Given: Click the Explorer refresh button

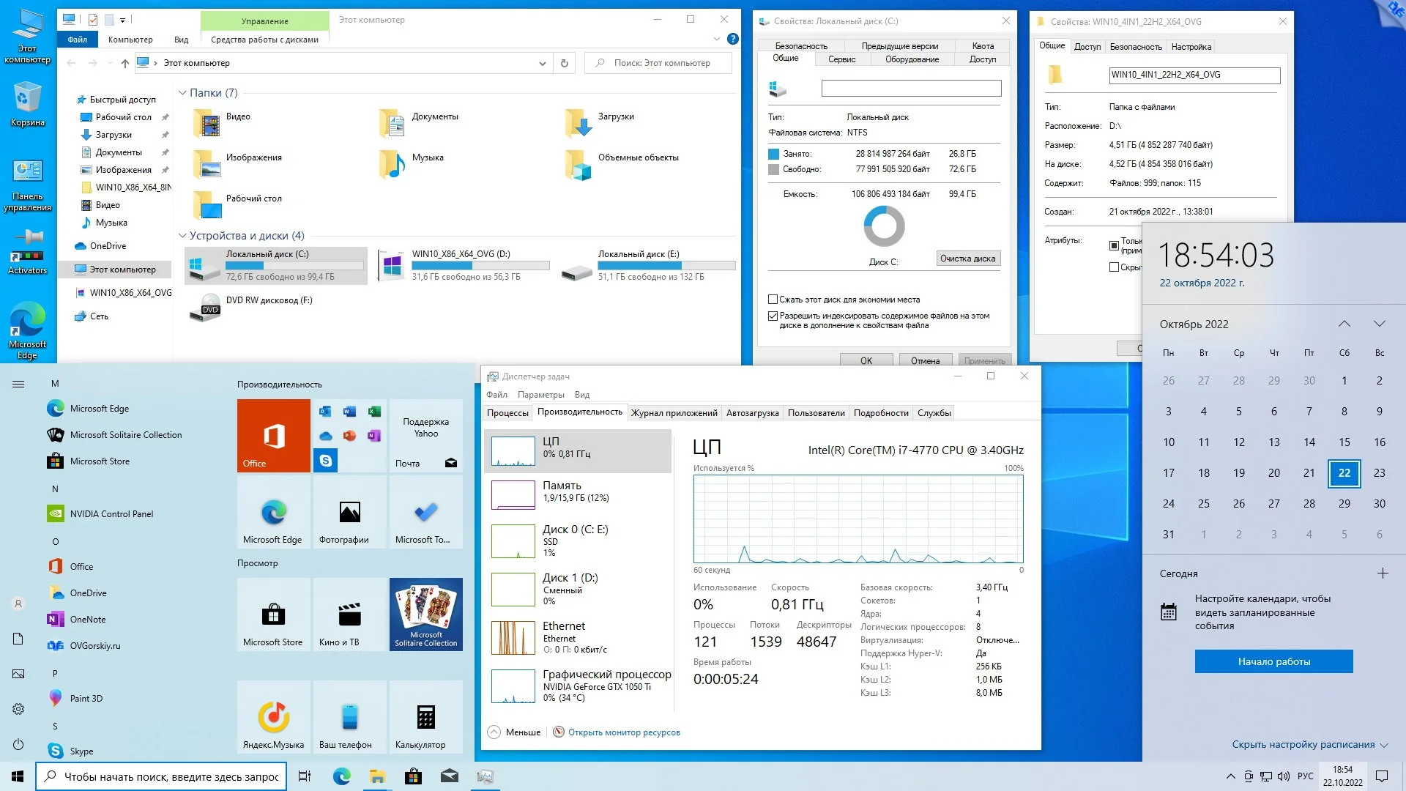Looking at the screenshot, I should (x=564, y=63).
